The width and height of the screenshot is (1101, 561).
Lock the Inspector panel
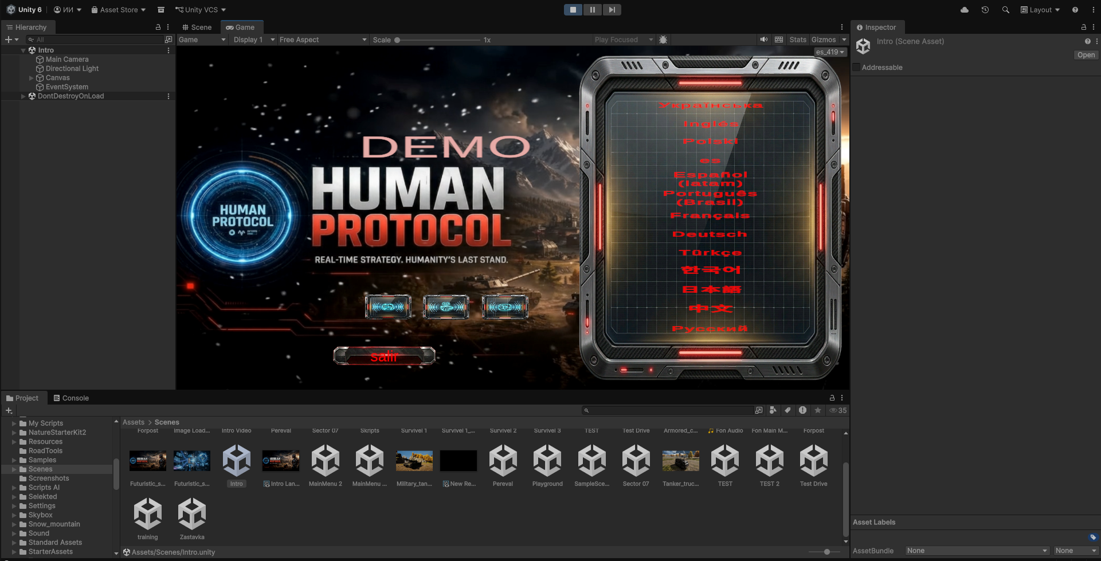[1083, 27]
